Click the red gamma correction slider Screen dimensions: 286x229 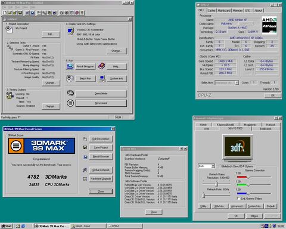point(254,177)
